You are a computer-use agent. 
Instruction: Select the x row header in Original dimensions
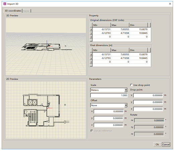coord(91,29)
